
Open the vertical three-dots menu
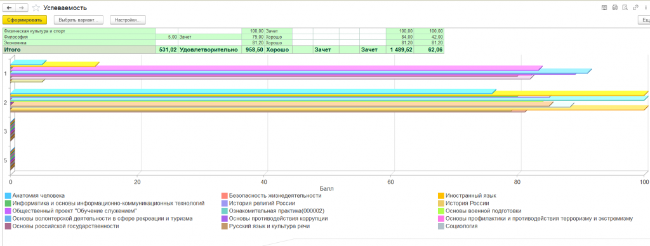(x=645, y=8)
